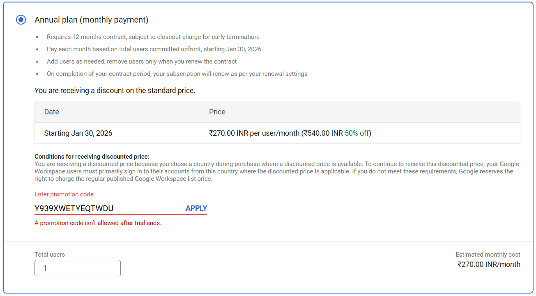Click the ₹270.00 INR per user/month price
The image size is (536, 296).
[x=254, y=133]
